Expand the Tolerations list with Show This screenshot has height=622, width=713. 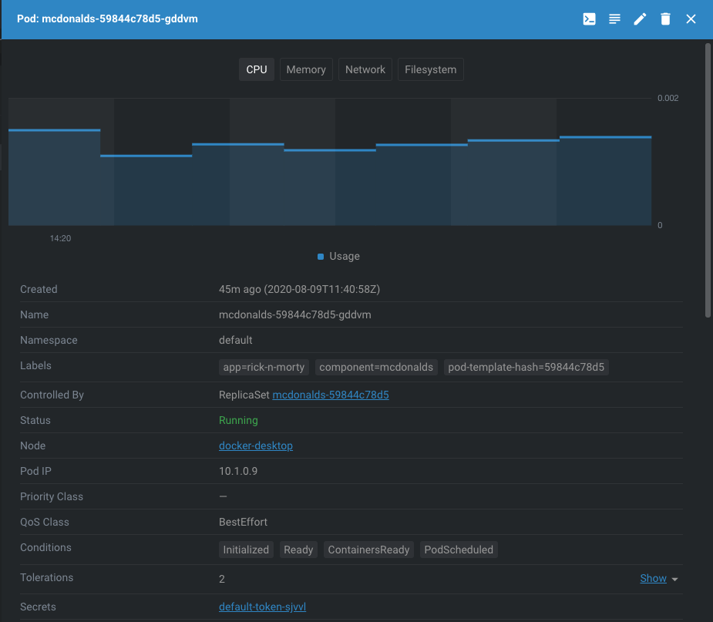pyautogui.click(x=653, y=578)
